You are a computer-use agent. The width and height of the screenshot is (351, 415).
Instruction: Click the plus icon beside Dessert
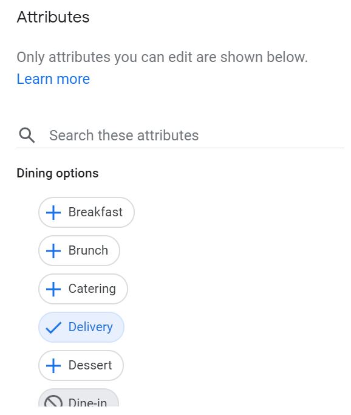pos(53,366)
